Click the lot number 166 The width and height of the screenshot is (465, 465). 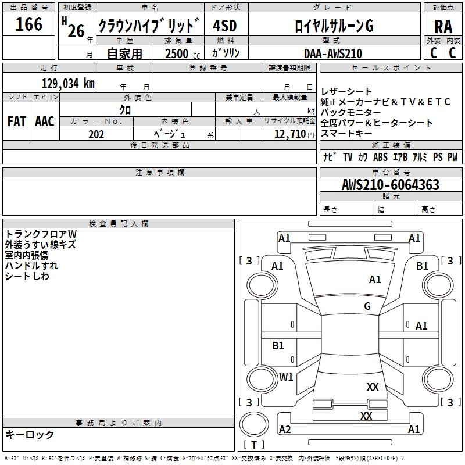[29, 24]
